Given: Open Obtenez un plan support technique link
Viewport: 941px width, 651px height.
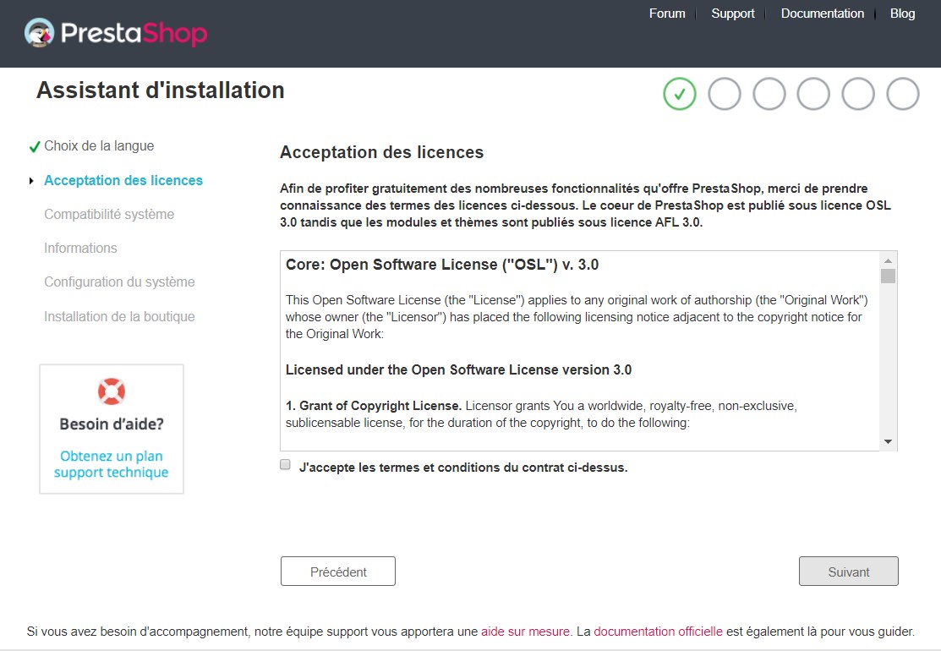Looking at the screenshot, I should [111, 464].
